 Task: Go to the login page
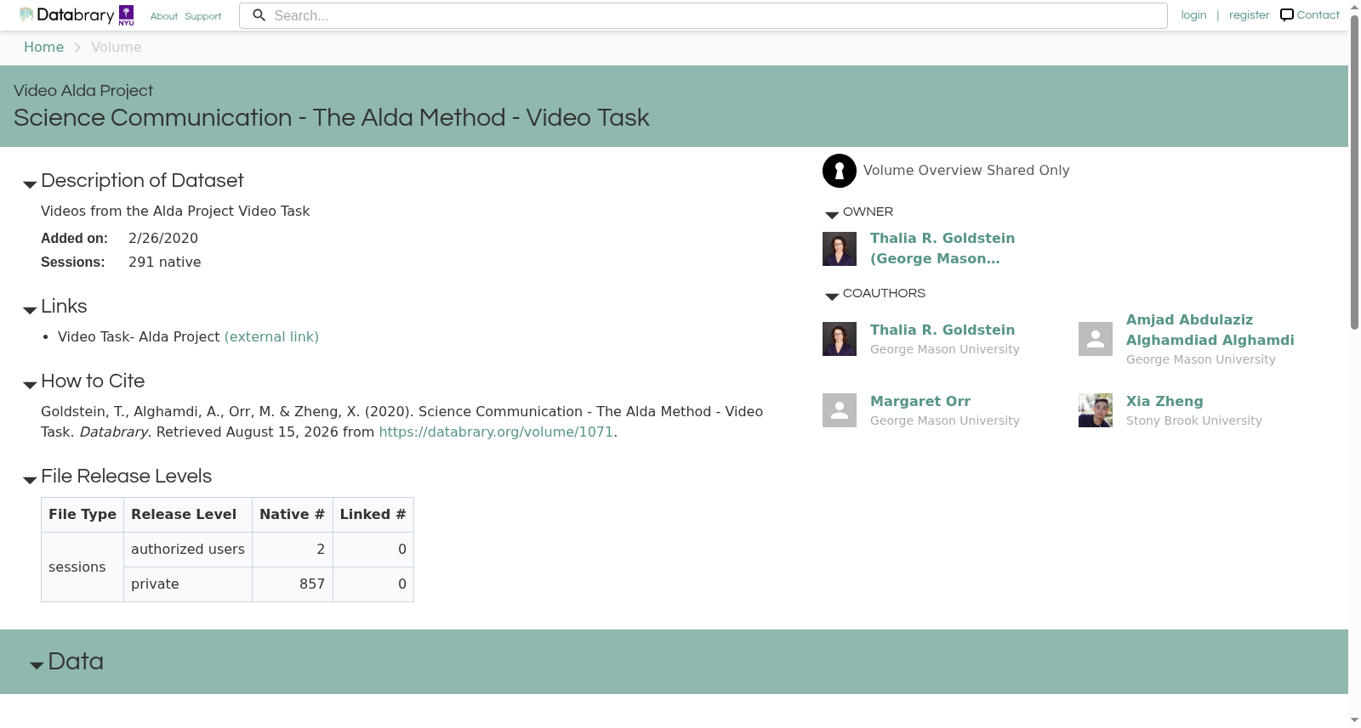(x=1193, y=15)
